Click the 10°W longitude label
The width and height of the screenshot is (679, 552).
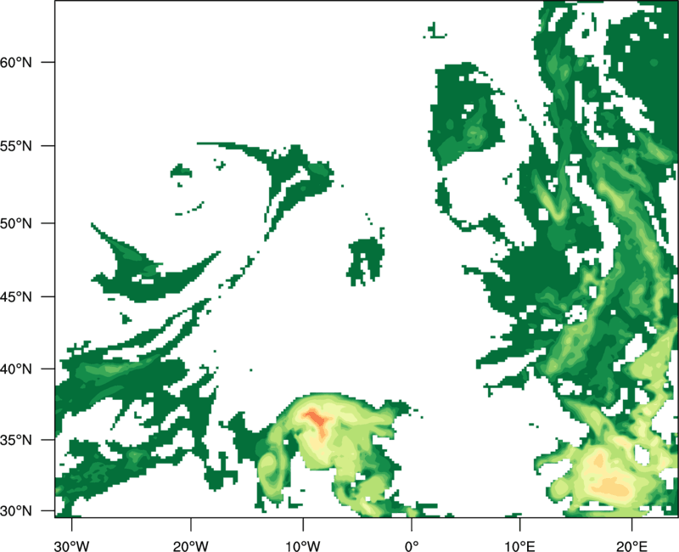click(x=302, y=546)
